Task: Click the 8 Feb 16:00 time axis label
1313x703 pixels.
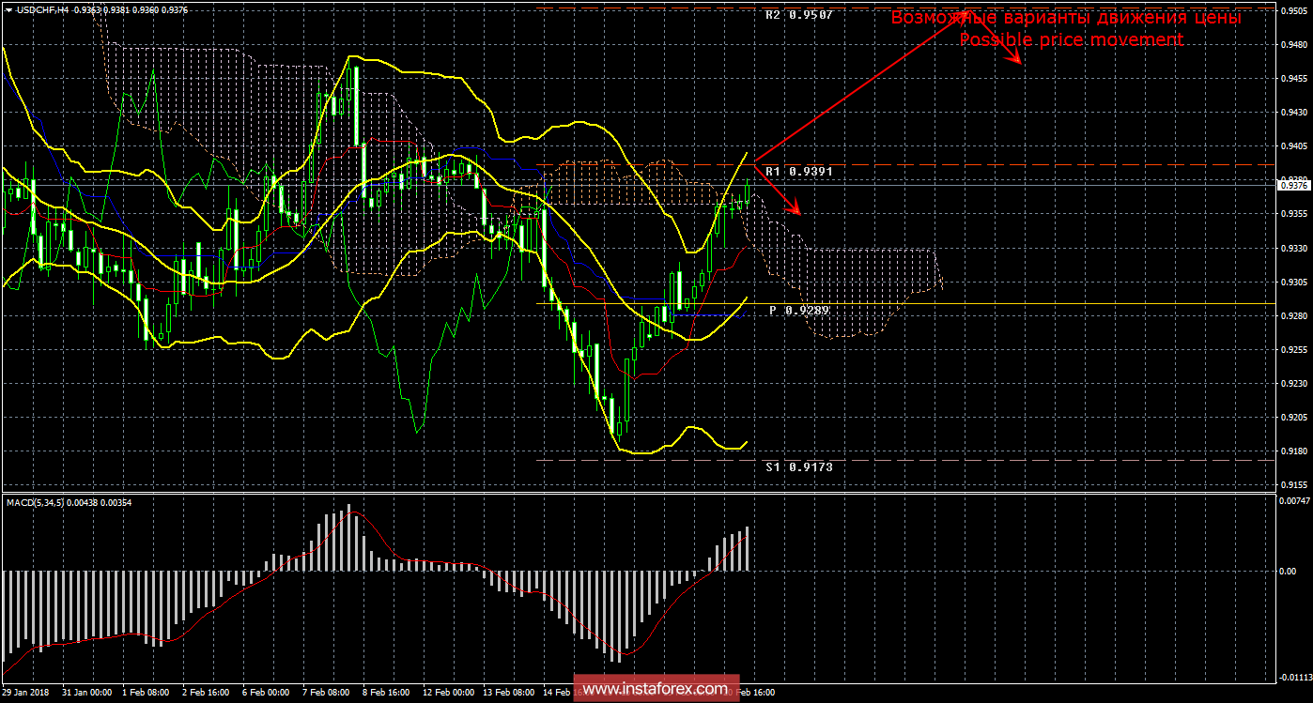Action: (386, 692)
